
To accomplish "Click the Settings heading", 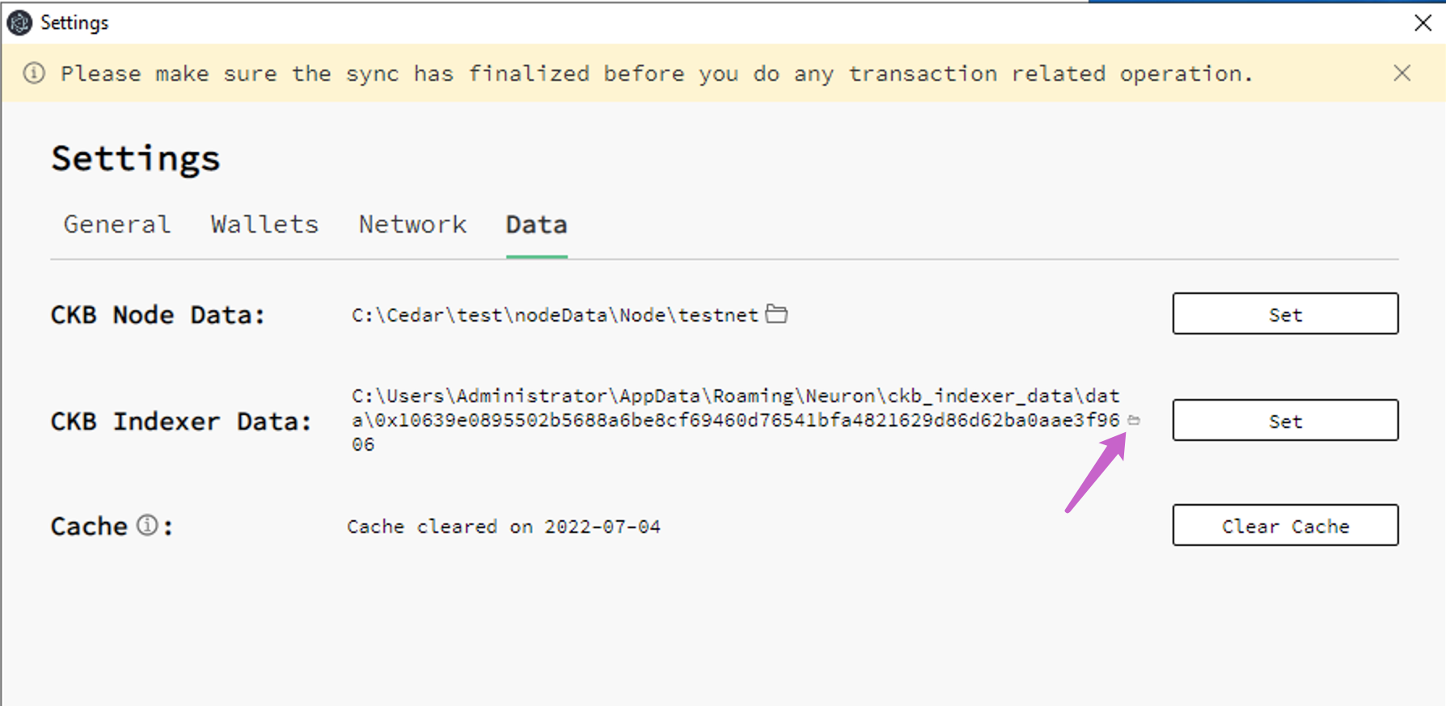I will point(136,158).
